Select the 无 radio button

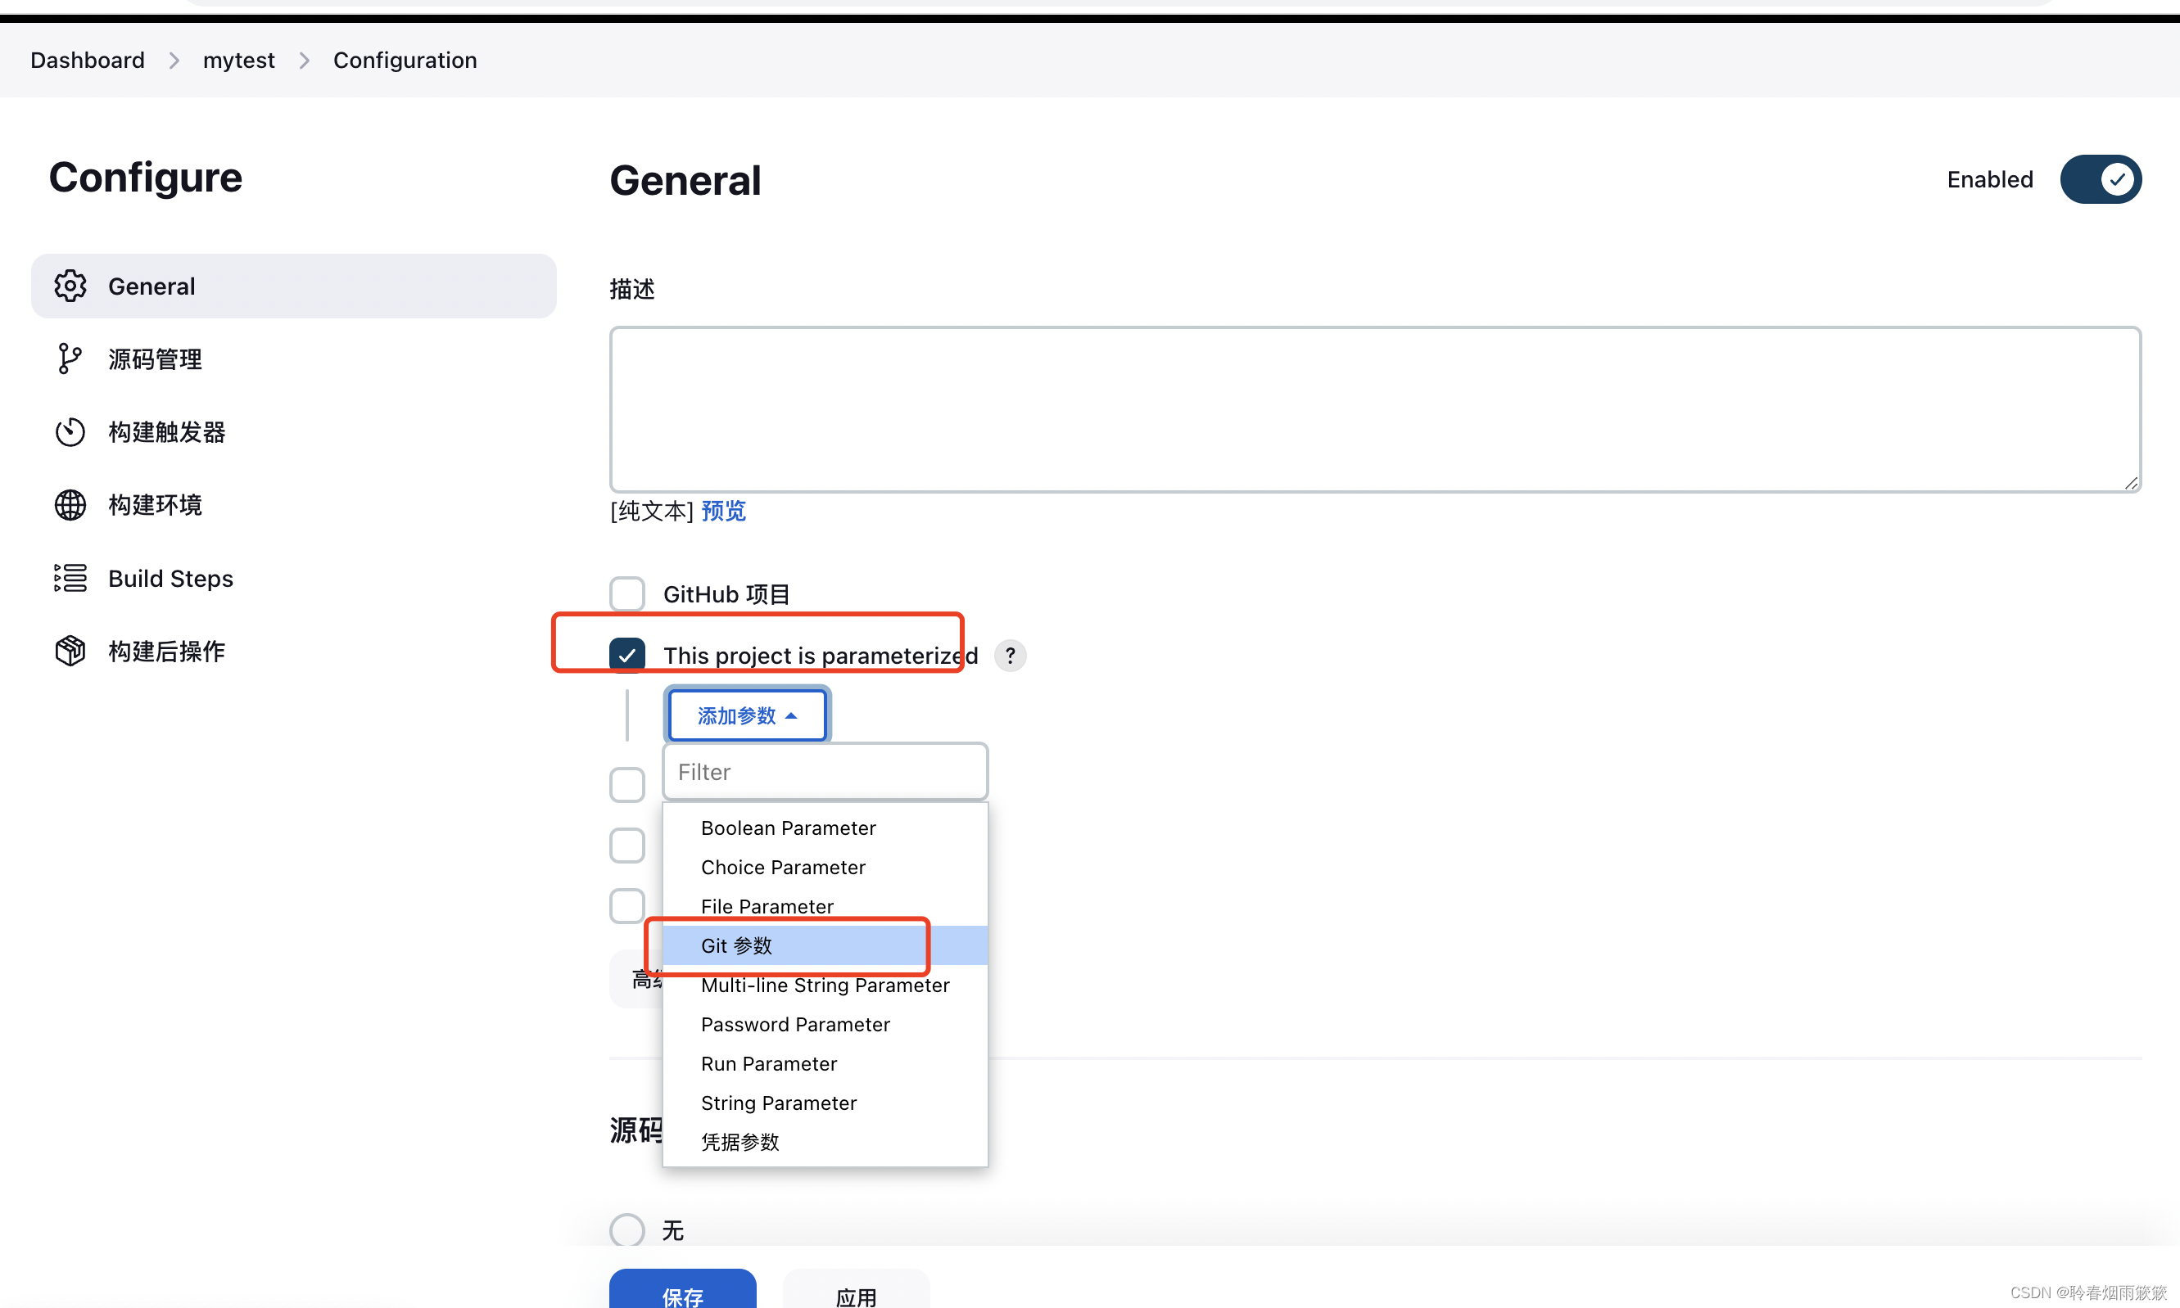click(x=627, y=1230)
